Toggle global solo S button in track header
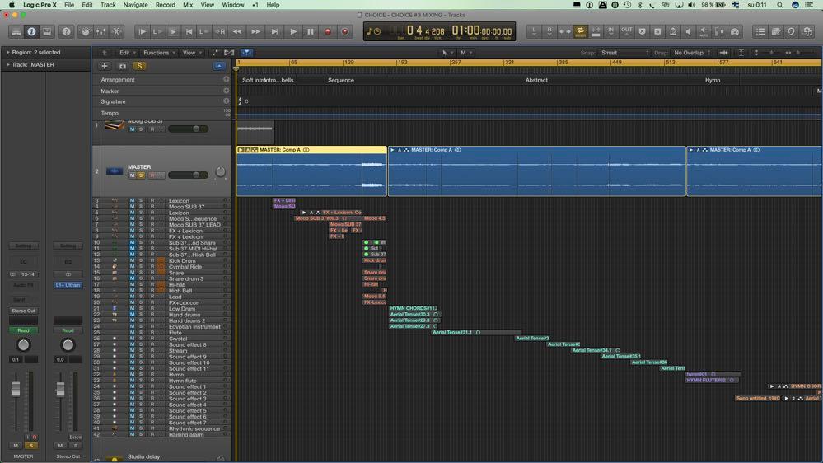Image resolution: width=823 pixels, height=463 pixels. tap(139, 66)
